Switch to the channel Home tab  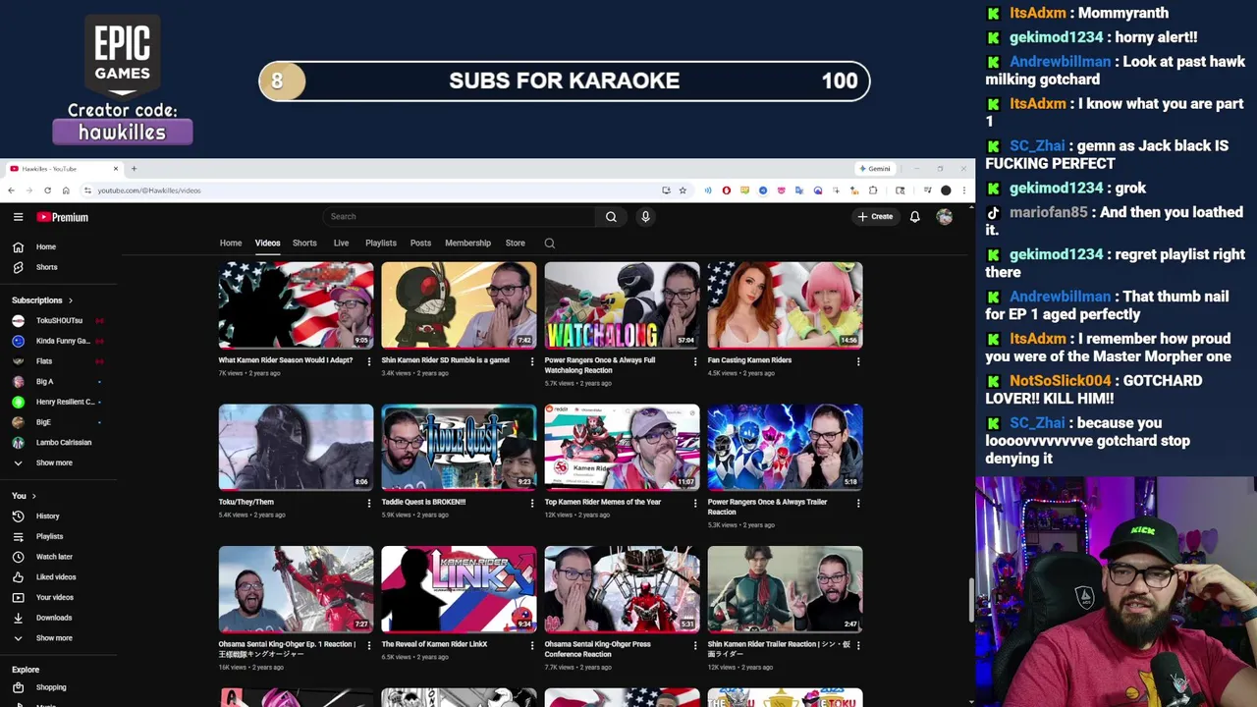click(231, 244)
